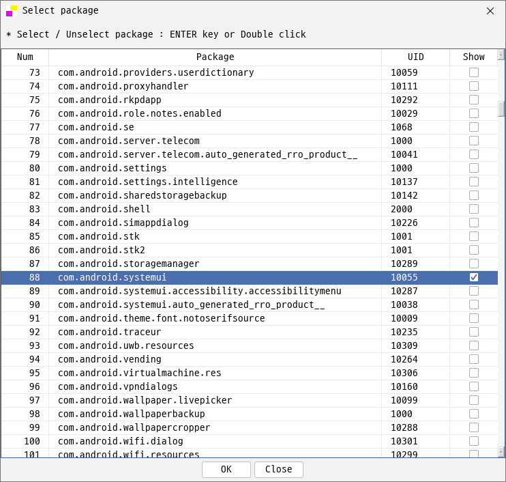Click row number 100
The height and width of the screenshot is (482, 506).
coord(32,441)
